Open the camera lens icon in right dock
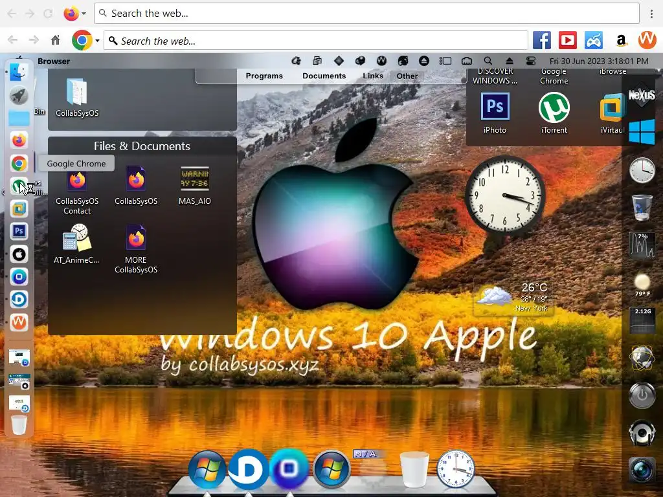Image resolution: width=663 pixels, height=497 pixels. point(642,470)
